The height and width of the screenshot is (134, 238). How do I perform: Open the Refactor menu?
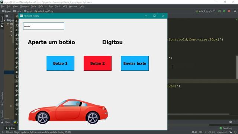click(42, 6)
